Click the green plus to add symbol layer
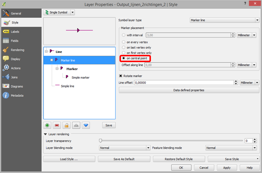 (47, 125)
